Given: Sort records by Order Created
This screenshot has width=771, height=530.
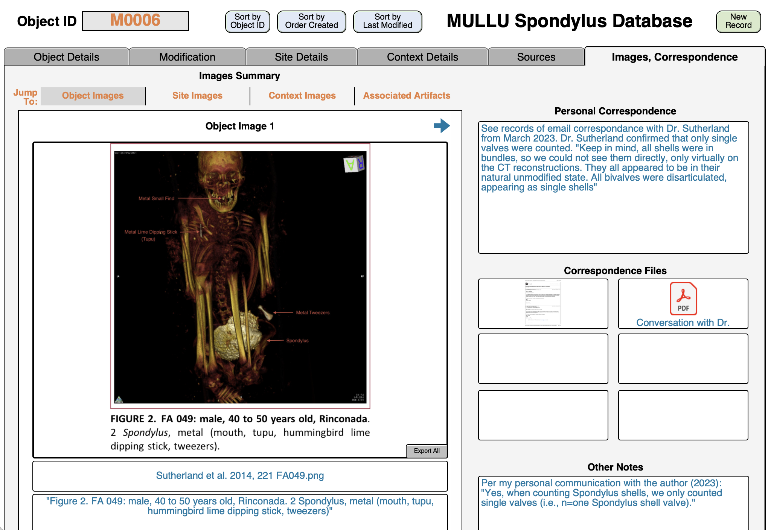Looking at the screenshot, I should point(311,21).
